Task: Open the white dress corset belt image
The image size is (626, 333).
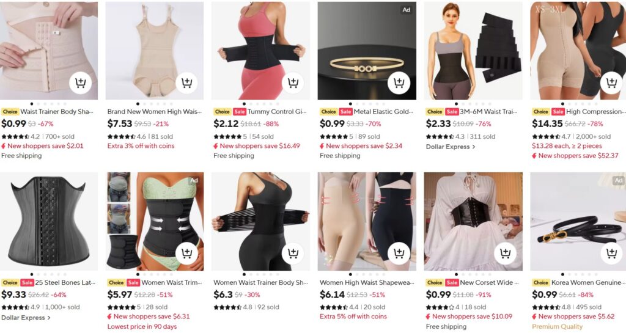Action: 473,221
